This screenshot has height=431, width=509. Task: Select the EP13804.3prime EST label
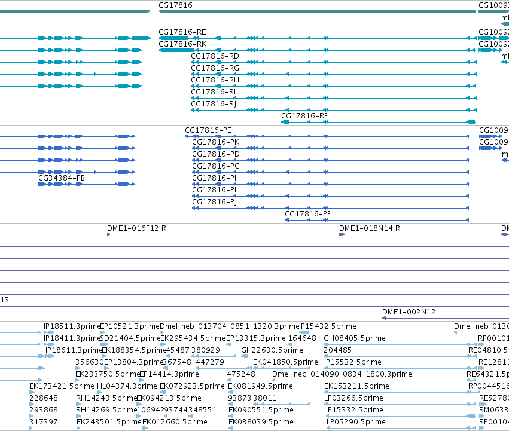click(x=133, y=362)
